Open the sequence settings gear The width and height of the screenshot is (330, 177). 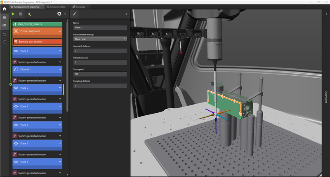59,14
